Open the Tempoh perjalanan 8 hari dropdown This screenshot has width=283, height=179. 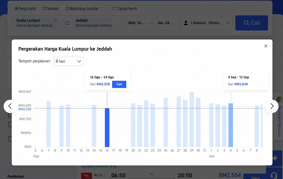pos(68,61)
